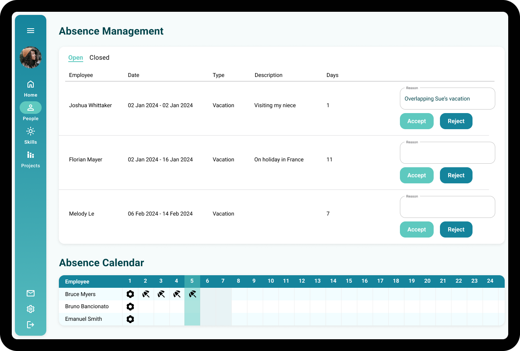Select employee name Joshua Whittaker
This screenshot has height=351, width=520.
pos(90,105)
